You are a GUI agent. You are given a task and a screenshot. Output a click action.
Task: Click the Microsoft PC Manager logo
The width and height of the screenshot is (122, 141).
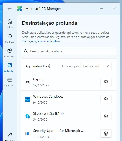pyautogui.click(x=20, y=9)
